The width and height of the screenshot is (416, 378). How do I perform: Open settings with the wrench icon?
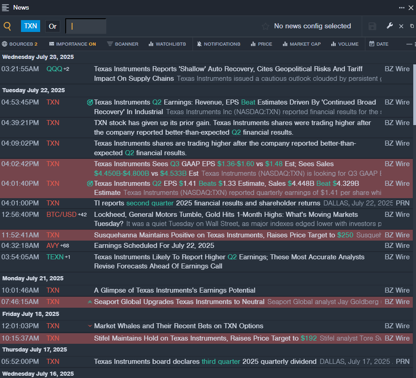point(390,26)
